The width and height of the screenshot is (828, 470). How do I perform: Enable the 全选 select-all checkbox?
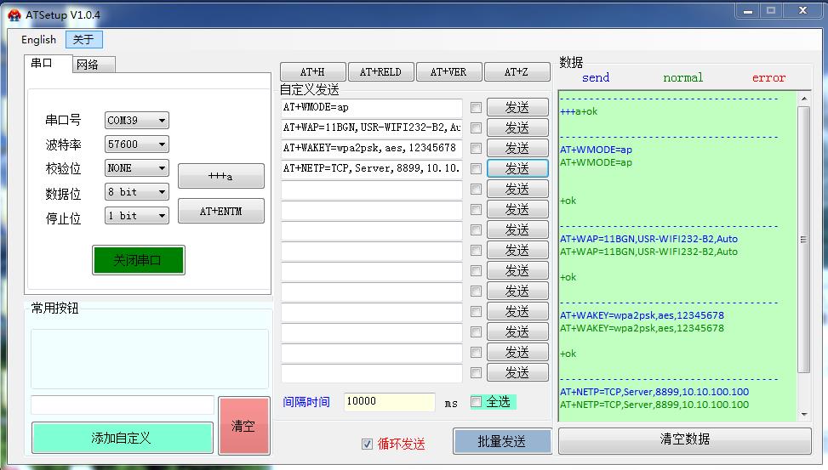coord(477,402)
